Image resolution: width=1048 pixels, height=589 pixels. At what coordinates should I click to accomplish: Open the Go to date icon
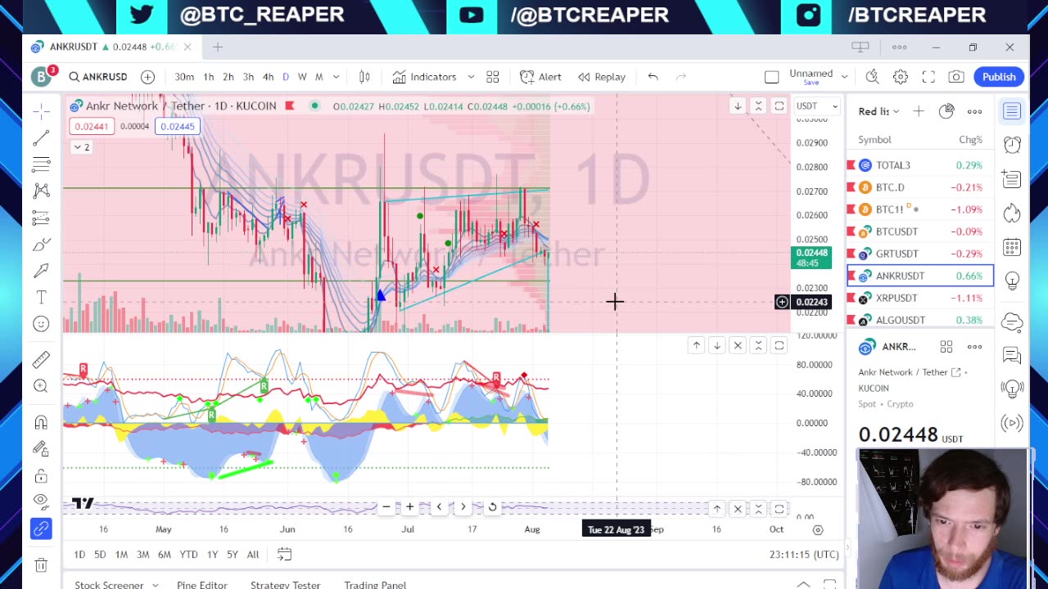pos(284,555)
